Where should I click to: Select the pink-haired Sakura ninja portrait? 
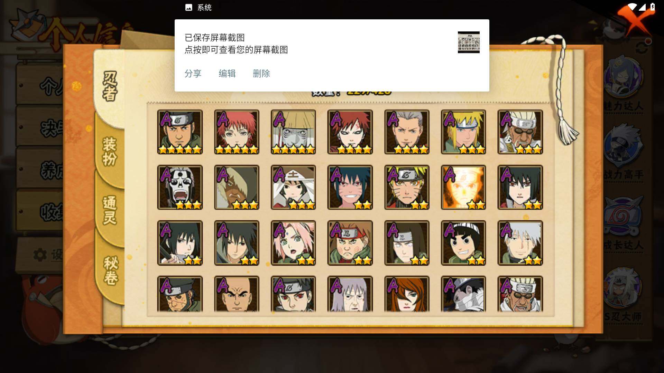[x=293, y=243]
